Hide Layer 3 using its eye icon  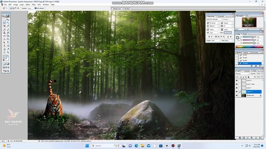(x=237, y=91)
